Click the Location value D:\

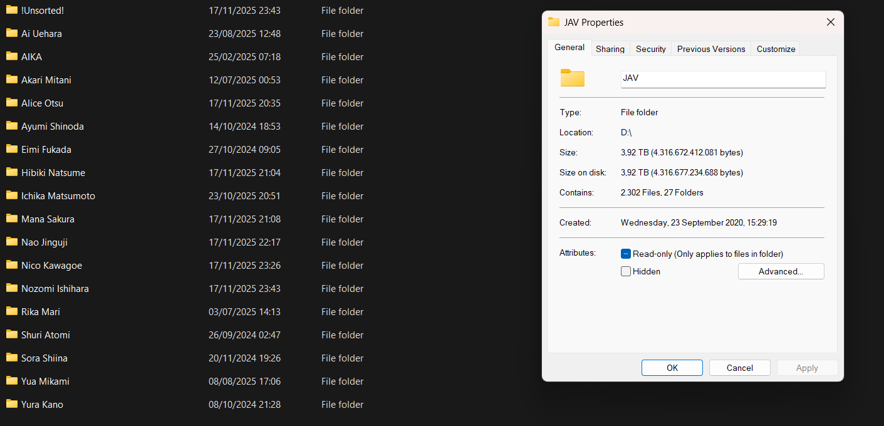coord(627,132)
